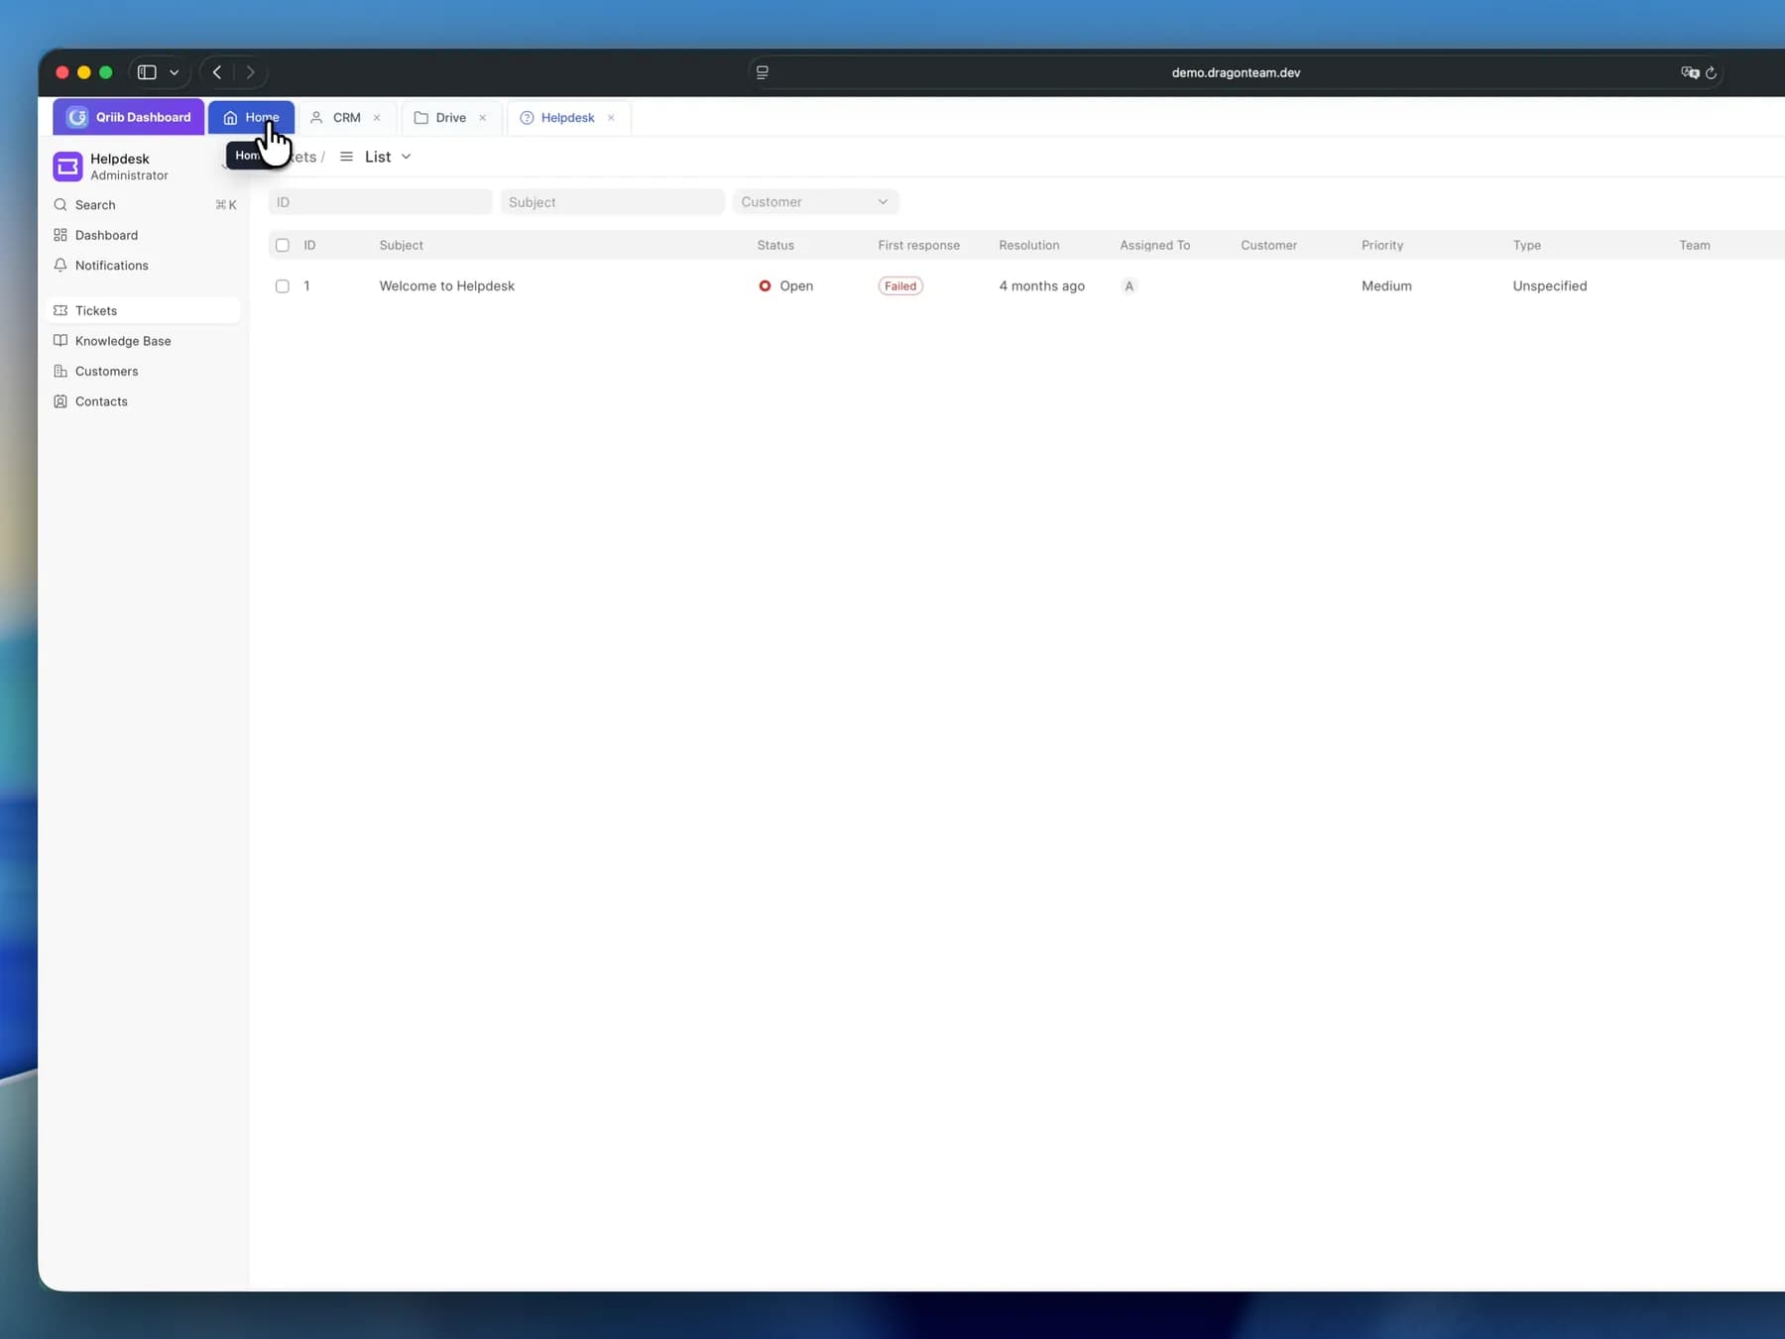The image size is (1785, 1339).
Task: Click the page reader icon in address bar
Action: [x=763, y=72]
